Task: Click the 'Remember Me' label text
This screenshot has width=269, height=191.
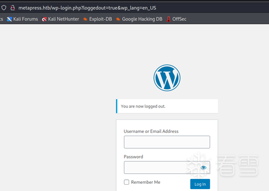Action: point(146,182)
